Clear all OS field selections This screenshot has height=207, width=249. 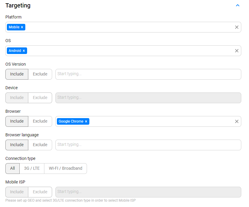pos(236,51)
